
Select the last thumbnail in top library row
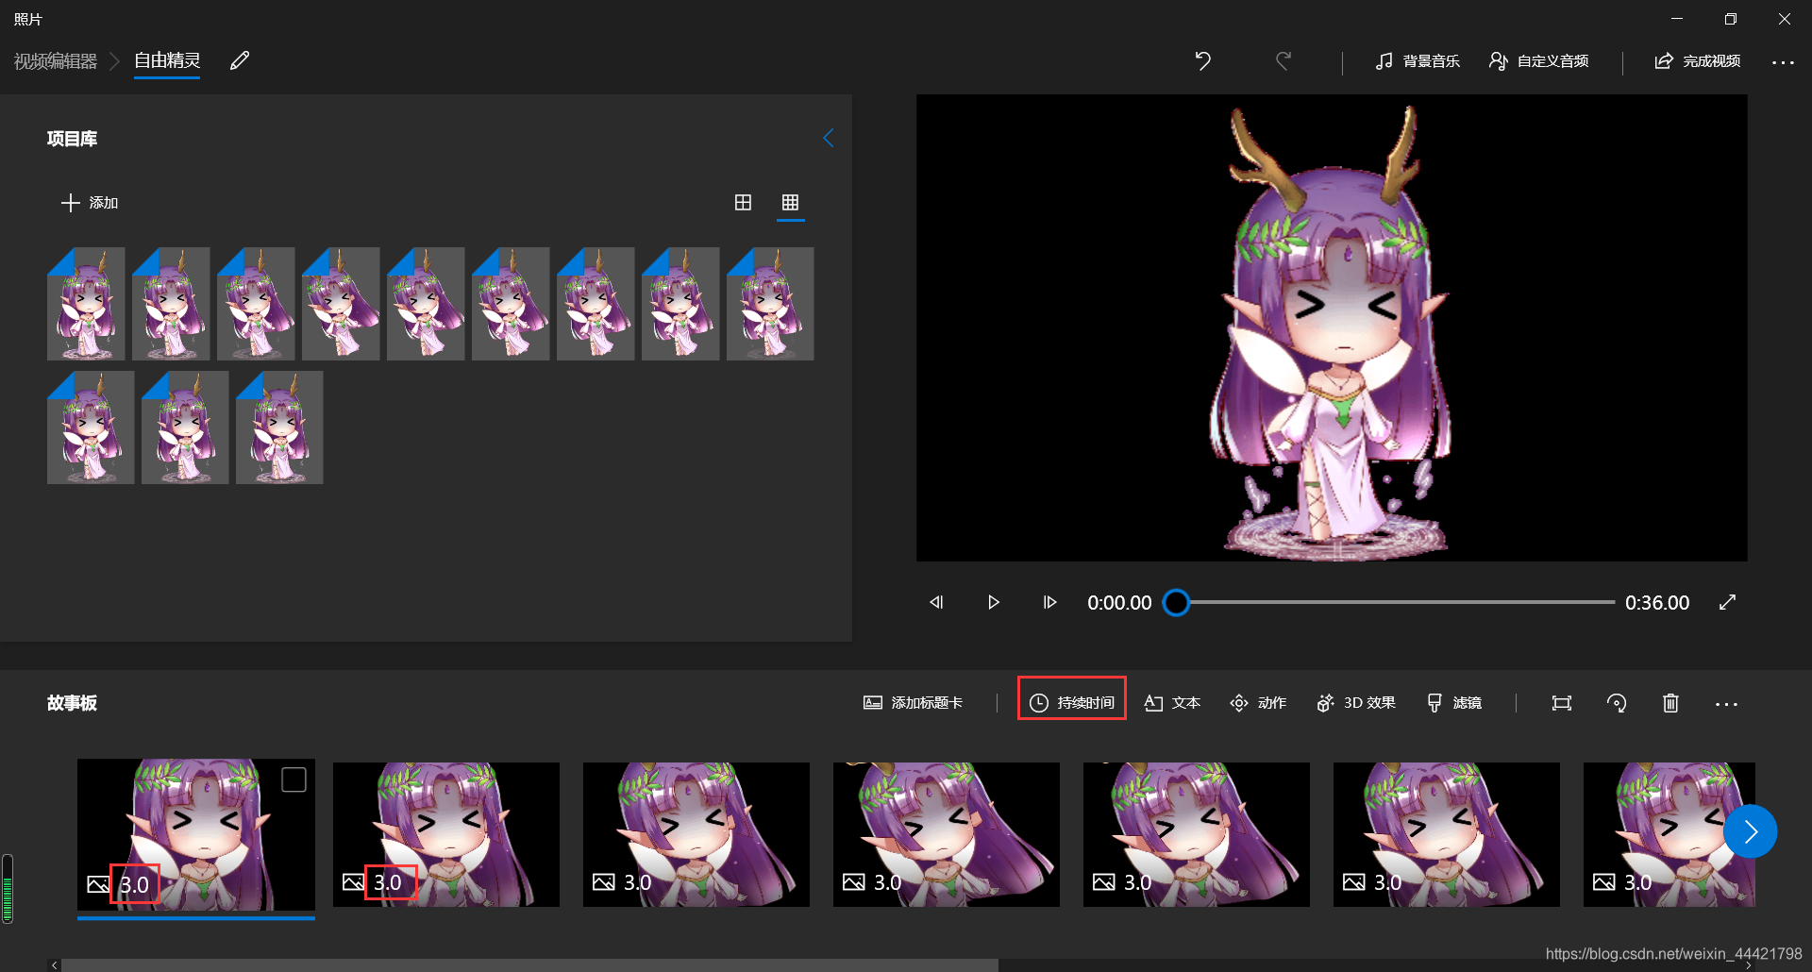(x=770, y=304)
